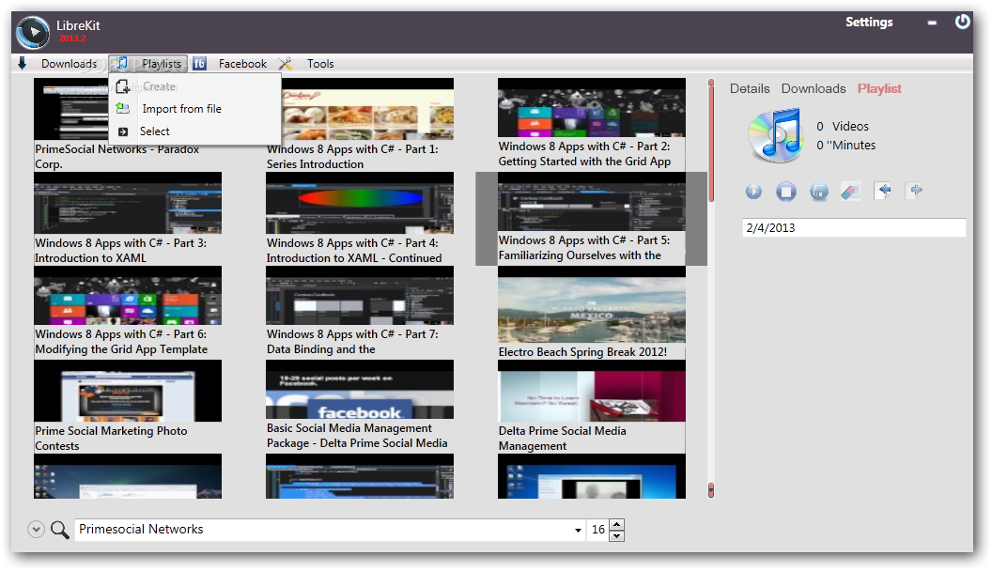The height and width of the screenshot is (571, 992).
Task: Expand search options with round chevron
Action: click(x=36, y=530)
